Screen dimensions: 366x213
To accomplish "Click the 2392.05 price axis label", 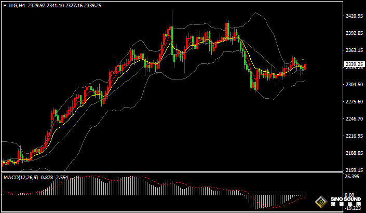I will [354, 33].
